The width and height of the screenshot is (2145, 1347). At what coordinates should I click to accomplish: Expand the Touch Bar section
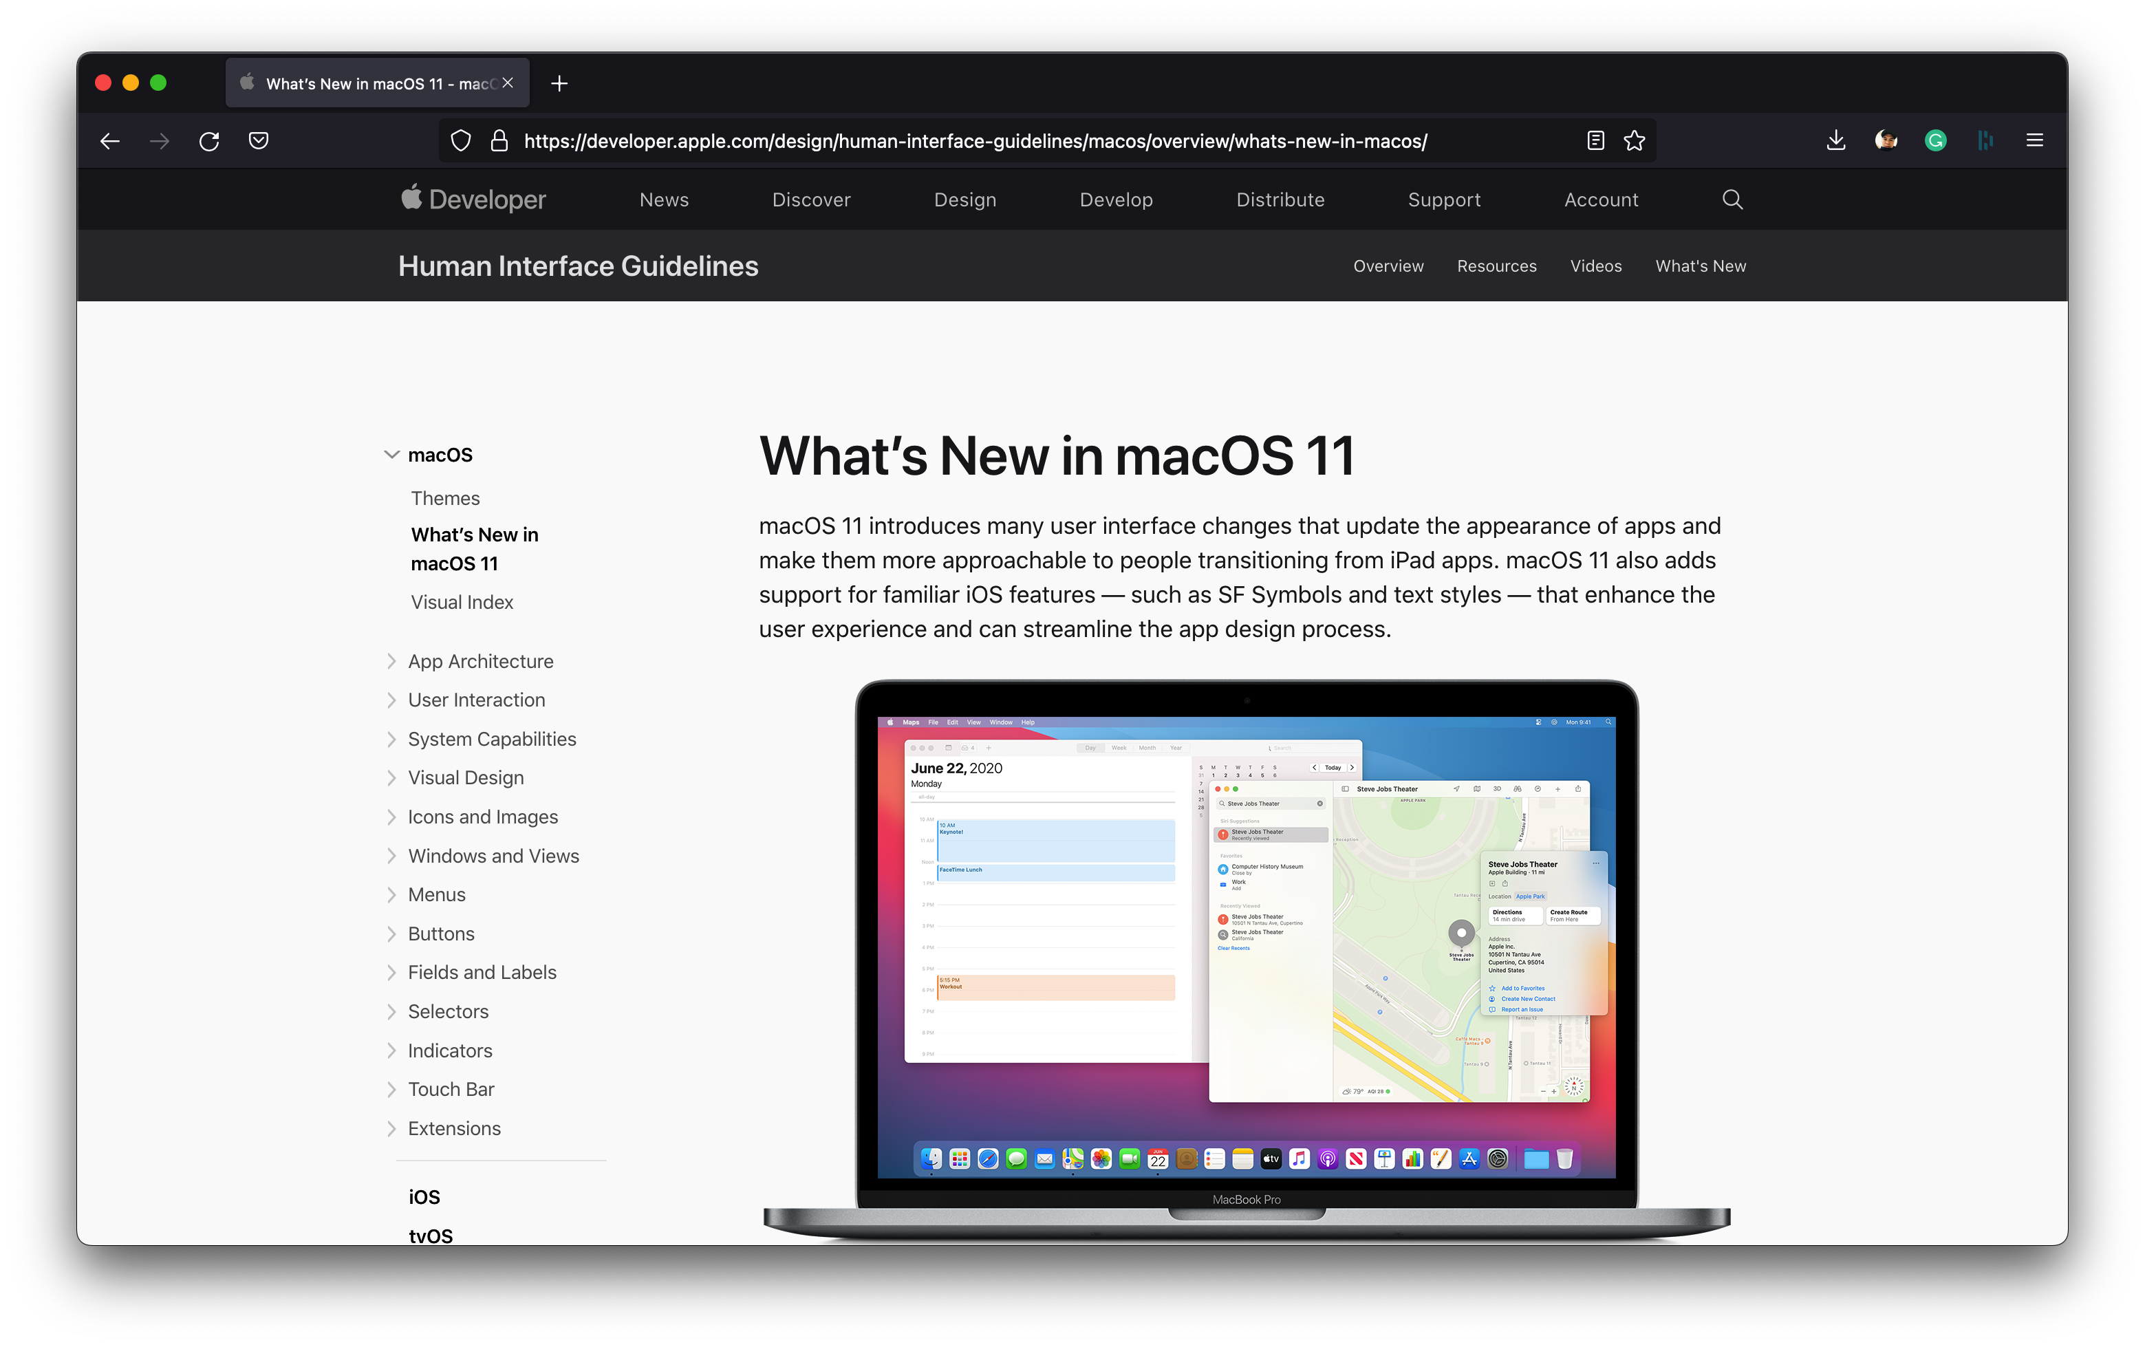pos(391,1090)
